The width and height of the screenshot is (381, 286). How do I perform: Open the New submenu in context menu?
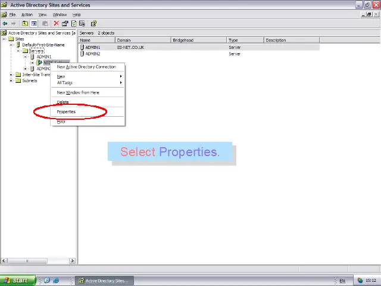coord(88,76)
